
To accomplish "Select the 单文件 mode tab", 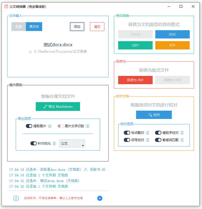I will pos(34,27).
